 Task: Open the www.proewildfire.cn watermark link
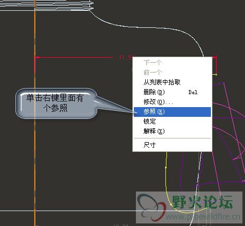click(203, 217)
